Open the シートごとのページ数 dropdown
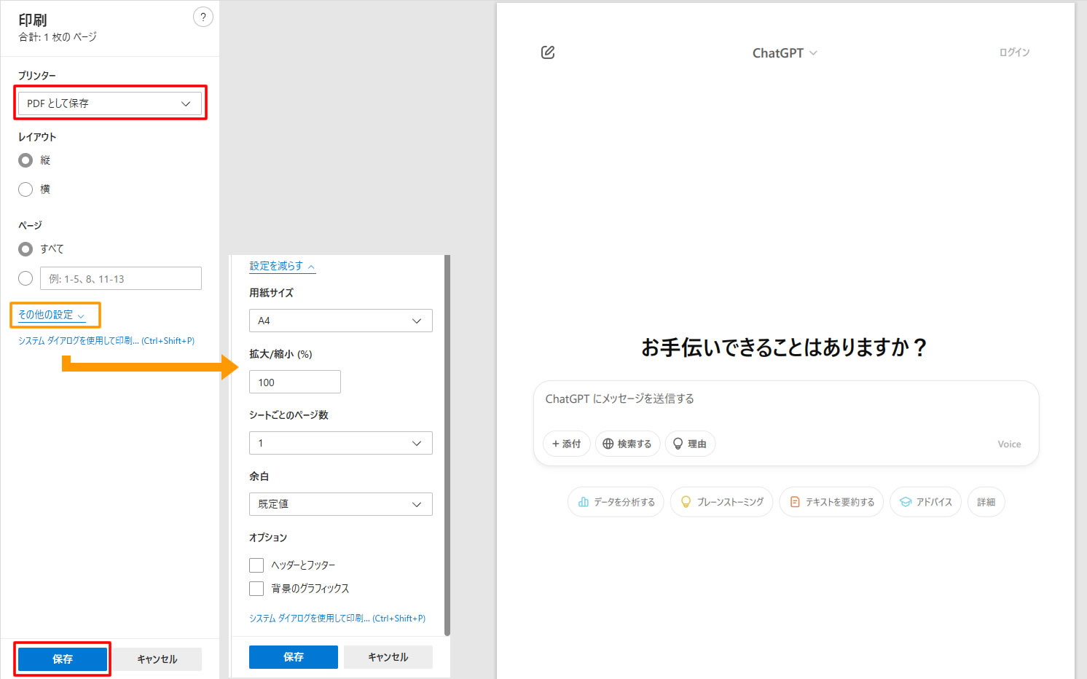The width and height of the screenshot is (1087, 679). (341, 443)
